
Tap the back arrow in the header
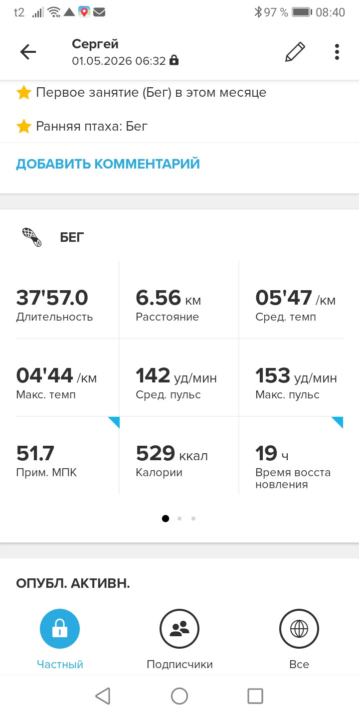click(x=28, y=52)
